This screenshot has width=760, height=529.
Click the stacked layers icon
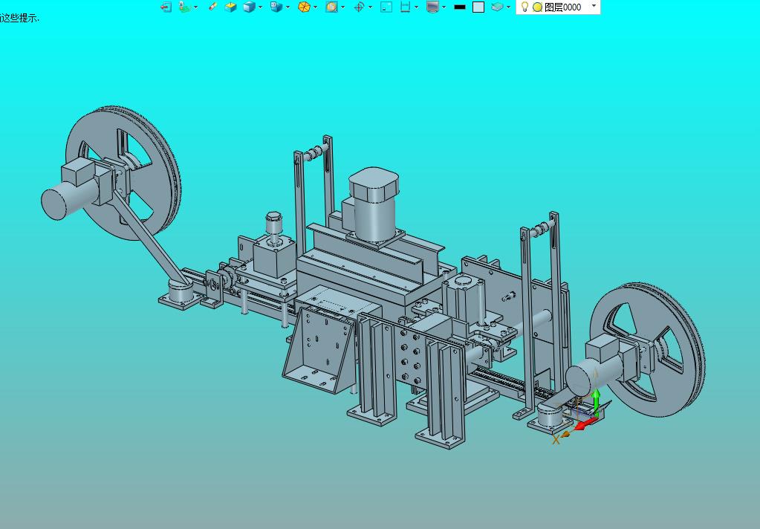[497, 7]
